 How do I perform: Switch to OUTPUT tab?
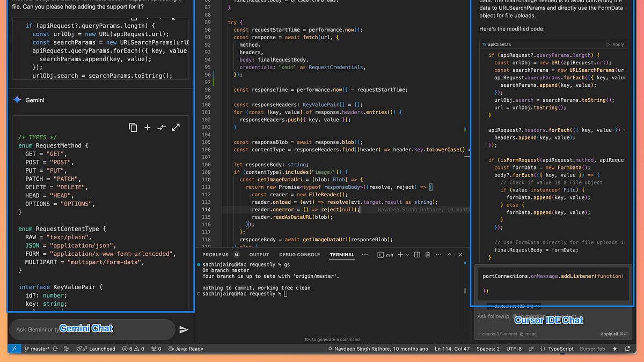259,255
